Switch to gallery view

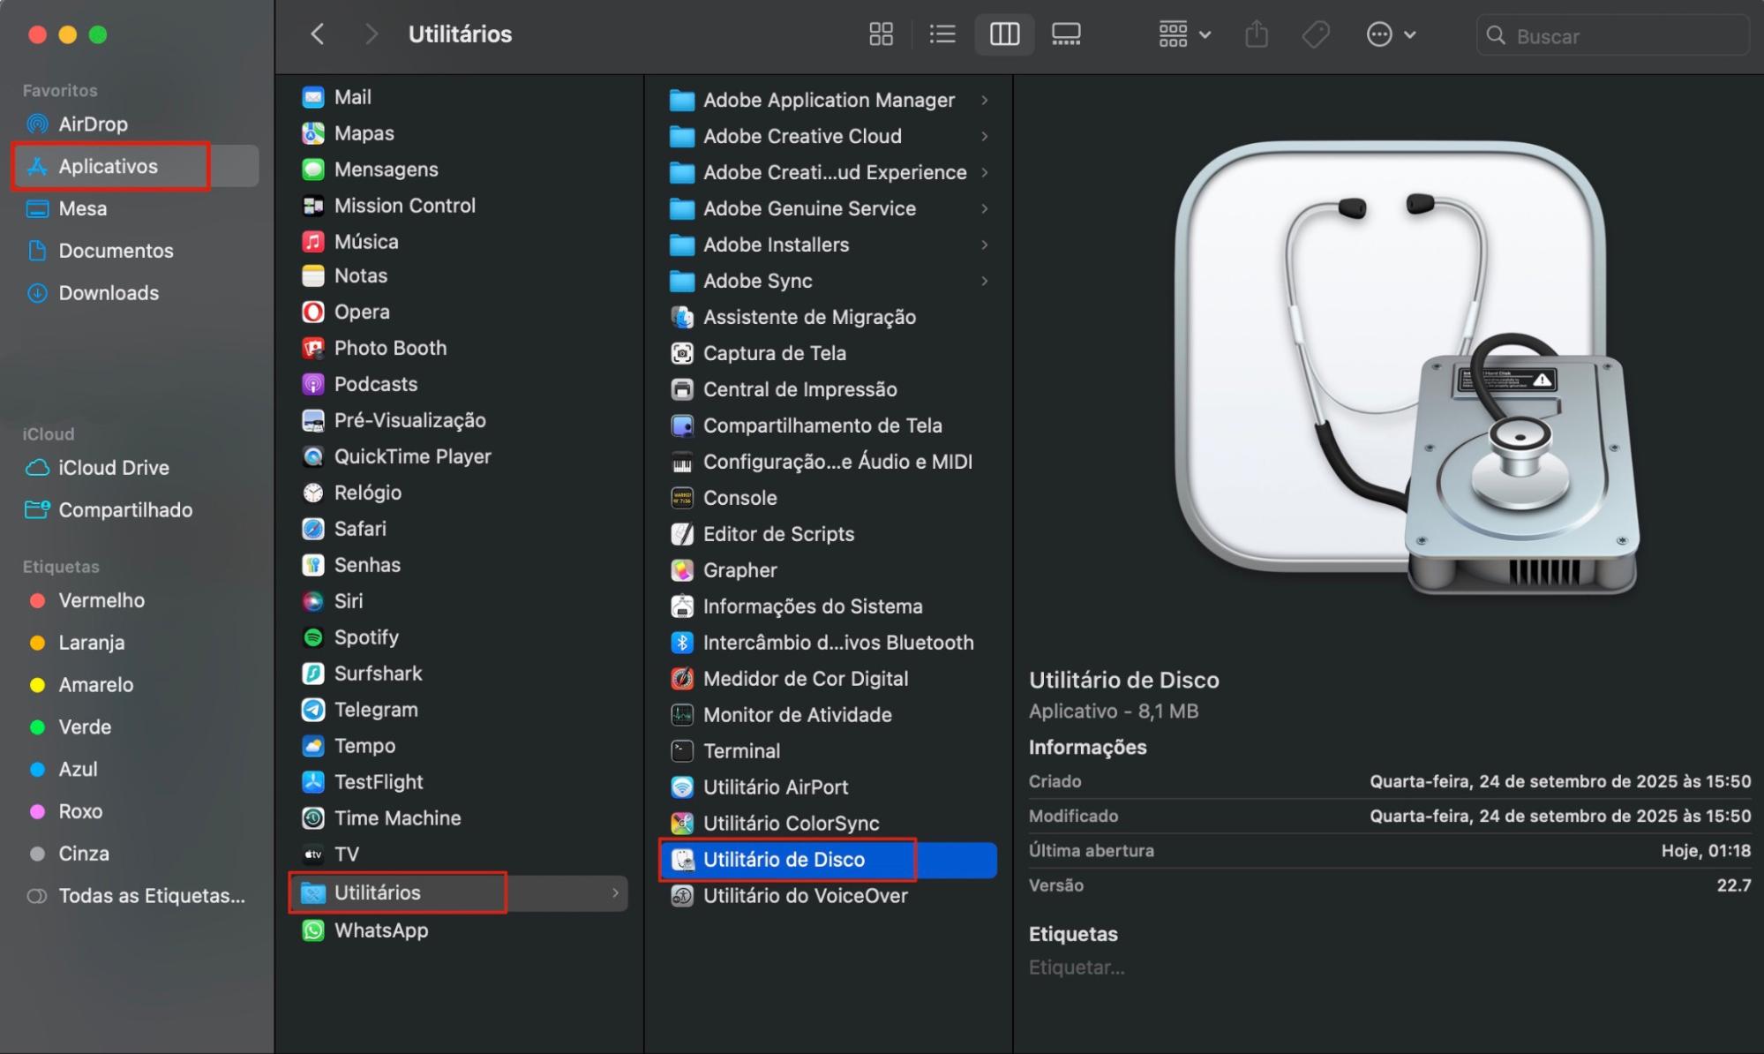[x=1065, y=34]
